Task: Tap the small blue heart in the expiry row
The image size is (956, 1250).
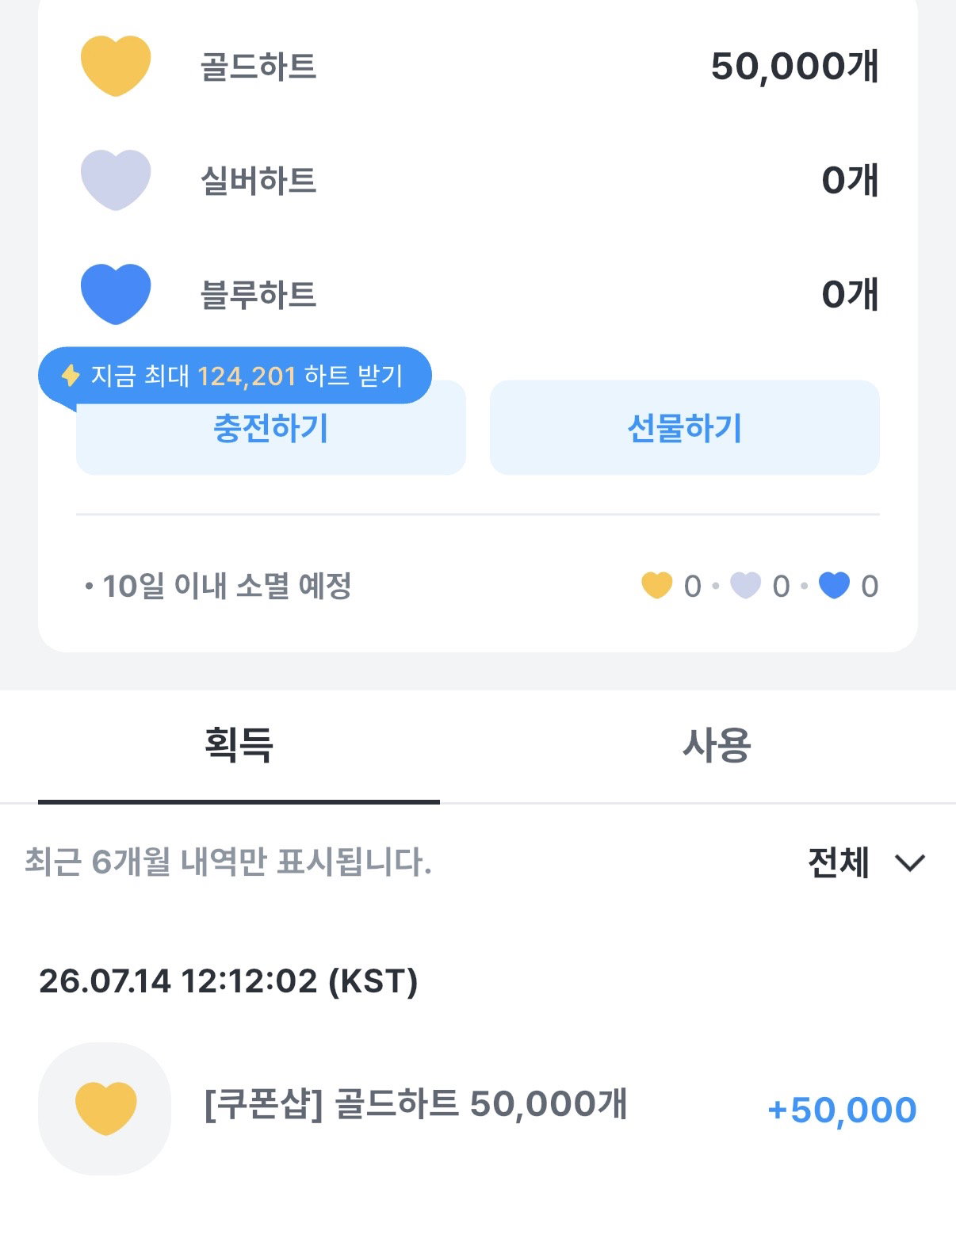Action: [834, 586]
